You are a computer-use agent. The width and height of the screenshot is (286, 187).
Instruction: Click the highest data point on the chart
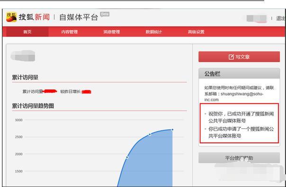pyautogui.click(x=172, y=130)
